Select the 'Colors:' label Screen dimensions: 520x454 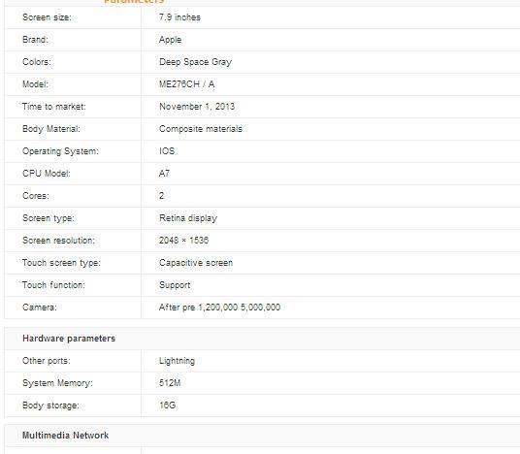[37, 62]
